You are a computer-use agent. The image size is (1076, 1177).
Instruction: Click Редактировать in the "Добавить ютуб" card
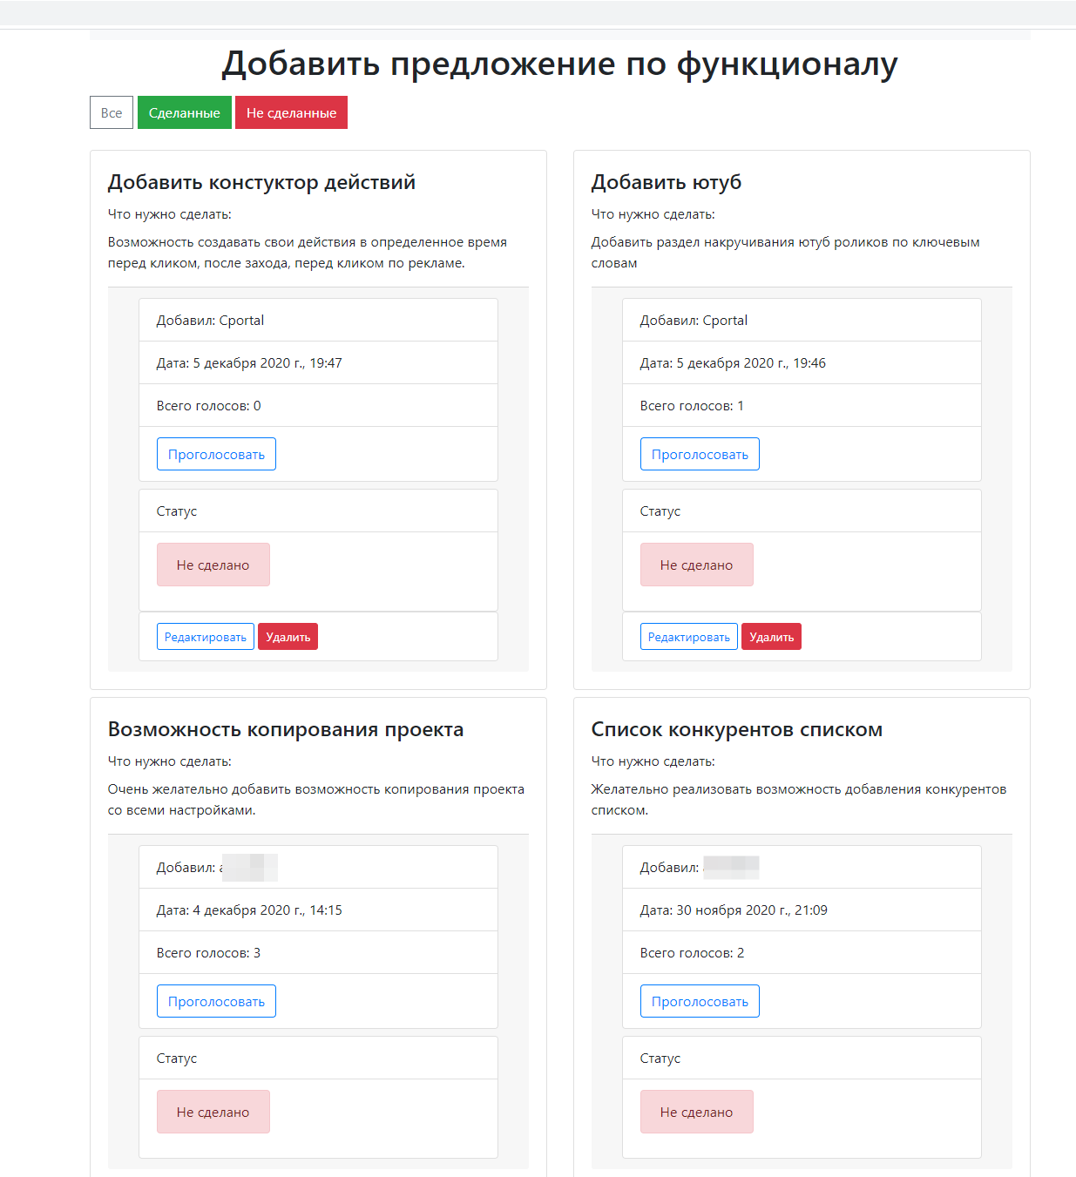689,637
